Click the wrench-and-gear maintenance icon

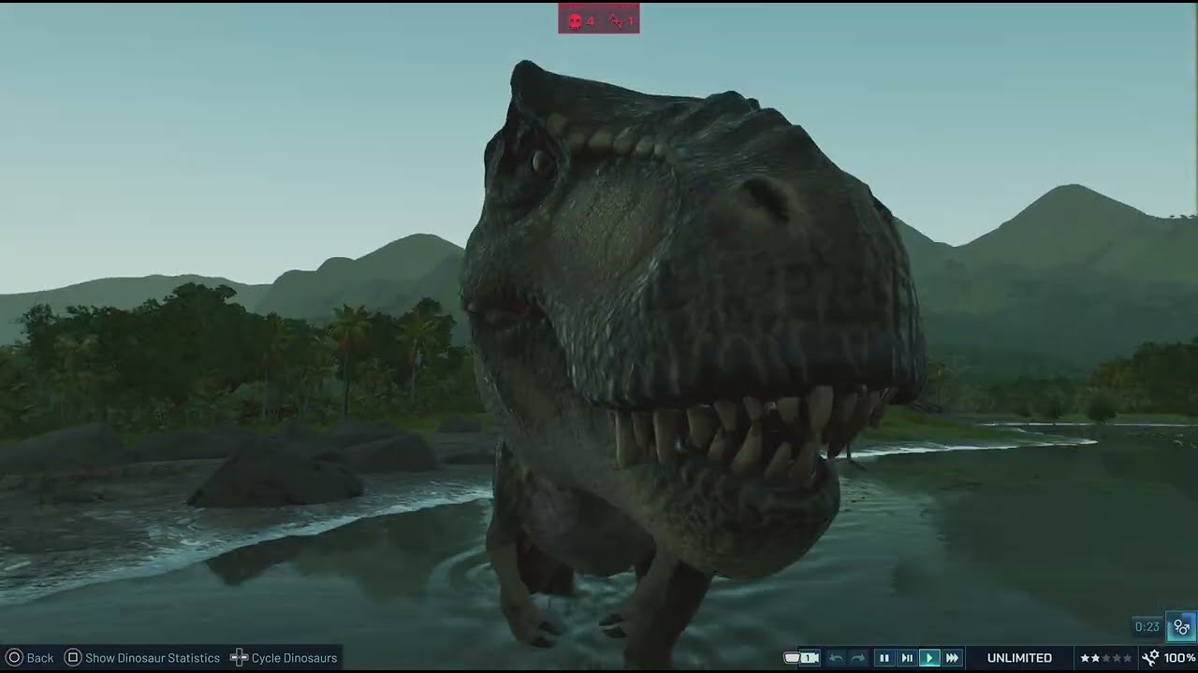[1151, 658]
